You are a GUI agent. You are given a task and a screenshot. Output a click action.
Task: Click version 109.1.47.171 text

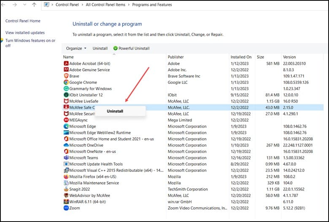point(294,76)
